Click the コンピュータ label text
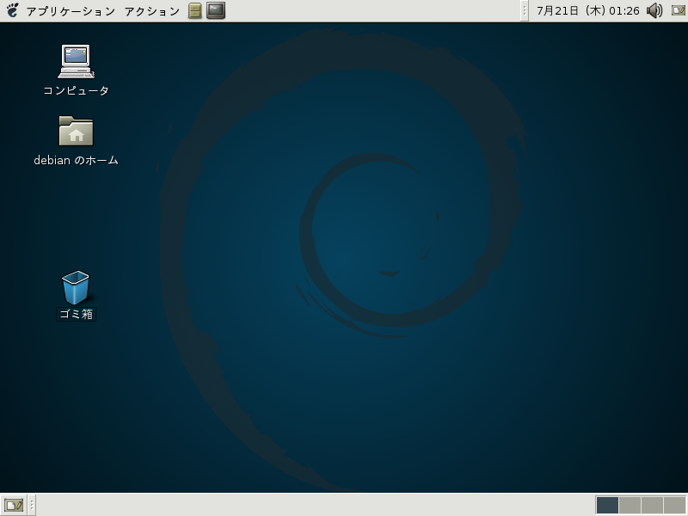This screenshot has width=688, height=516. coord(76,90)
